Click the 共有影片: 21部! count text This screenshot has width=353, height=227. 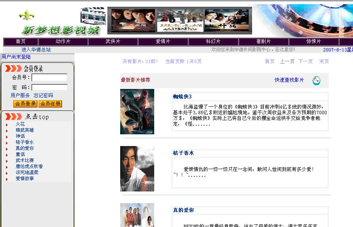140,61
